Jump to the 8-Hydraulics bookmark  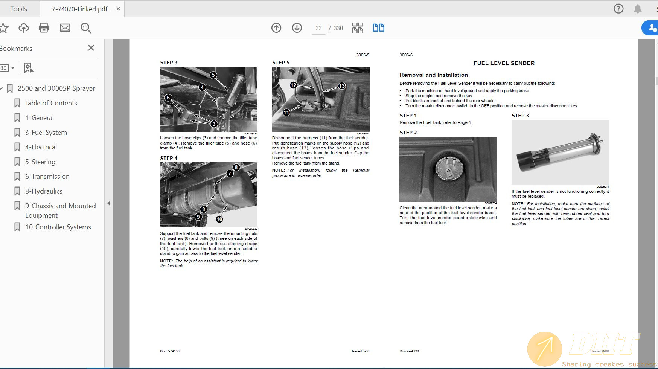pyautogui.click(x=44, y=191)
